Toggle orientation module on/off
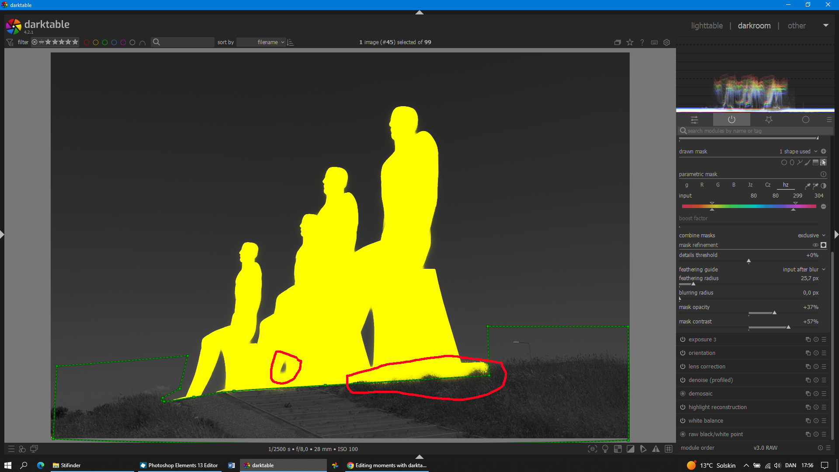This screenshot has height=472, width=839. click(683, 353)
